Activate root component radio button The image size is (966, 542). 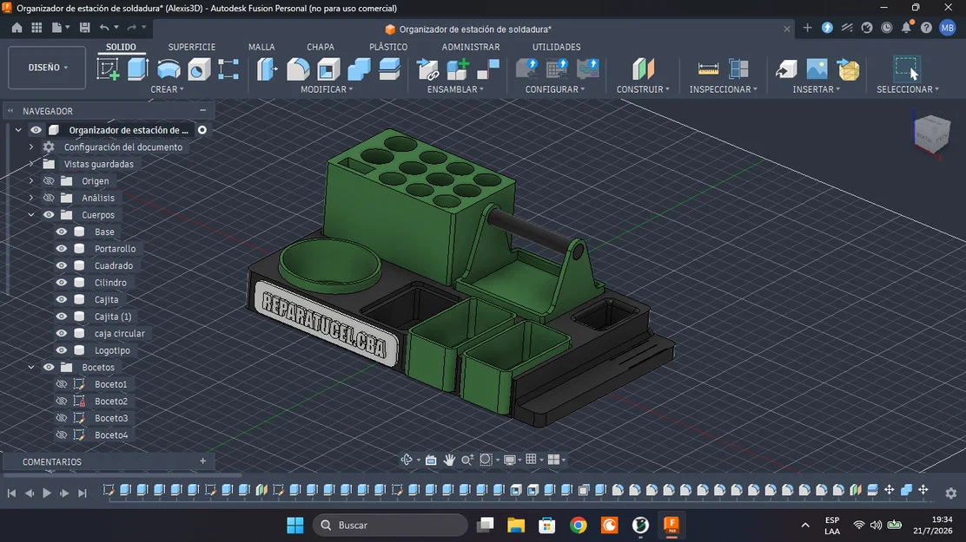coord(202,130)
